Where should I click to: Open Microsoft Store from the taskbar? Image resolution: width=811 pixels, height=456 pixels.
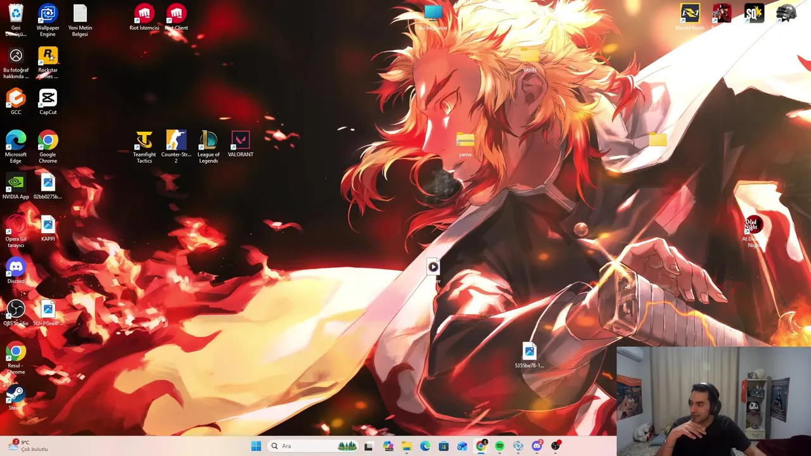(x=444, y=446)
